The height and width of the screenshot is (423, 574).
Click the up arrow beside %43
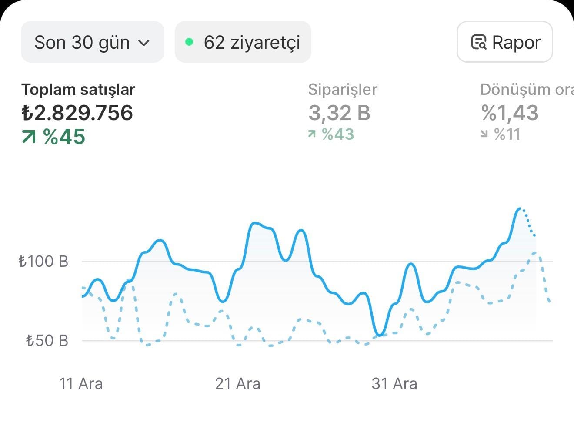pyautogui.click(x=311, y=134)
